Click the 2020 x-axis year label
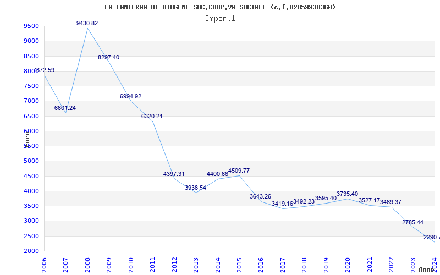This screenshot has height=275, width=440. pos(348,265)
